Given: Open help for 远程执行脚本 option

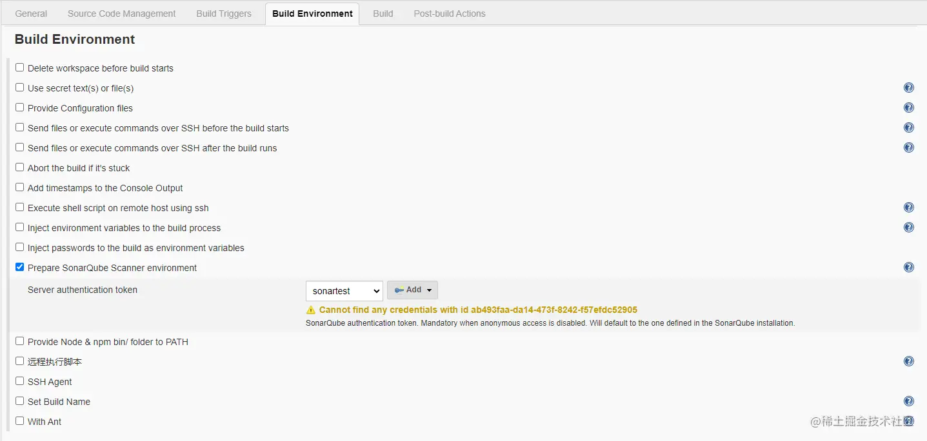Looking at the screenshot, I should coord(909,361).
